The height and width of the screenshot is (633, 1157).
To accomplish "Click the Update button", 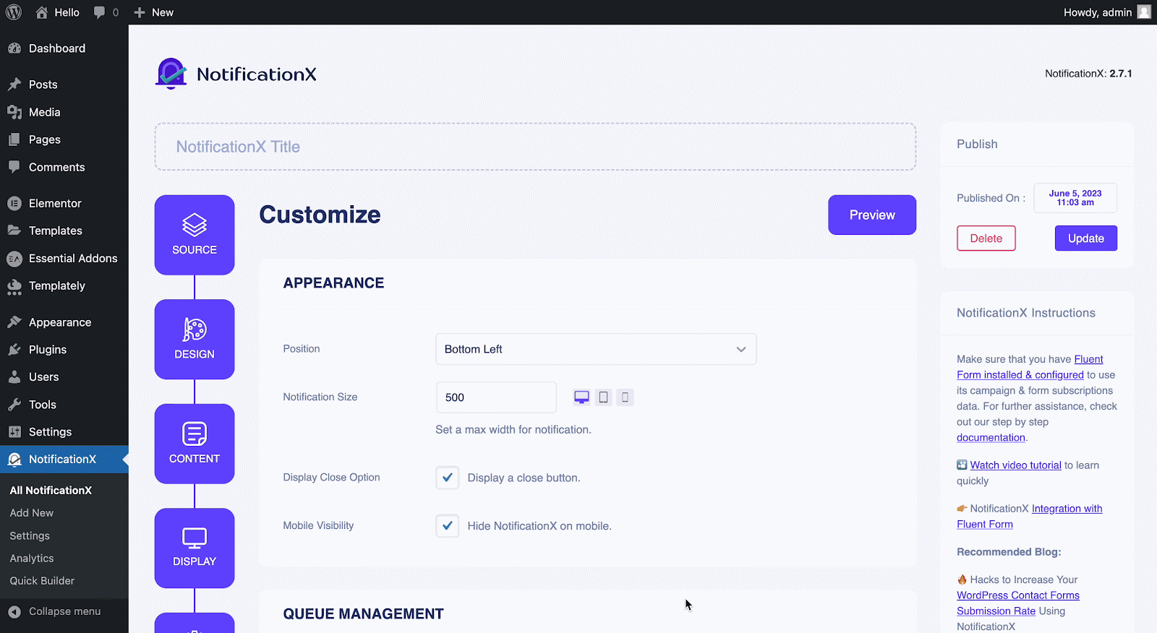I will 1086,238.
